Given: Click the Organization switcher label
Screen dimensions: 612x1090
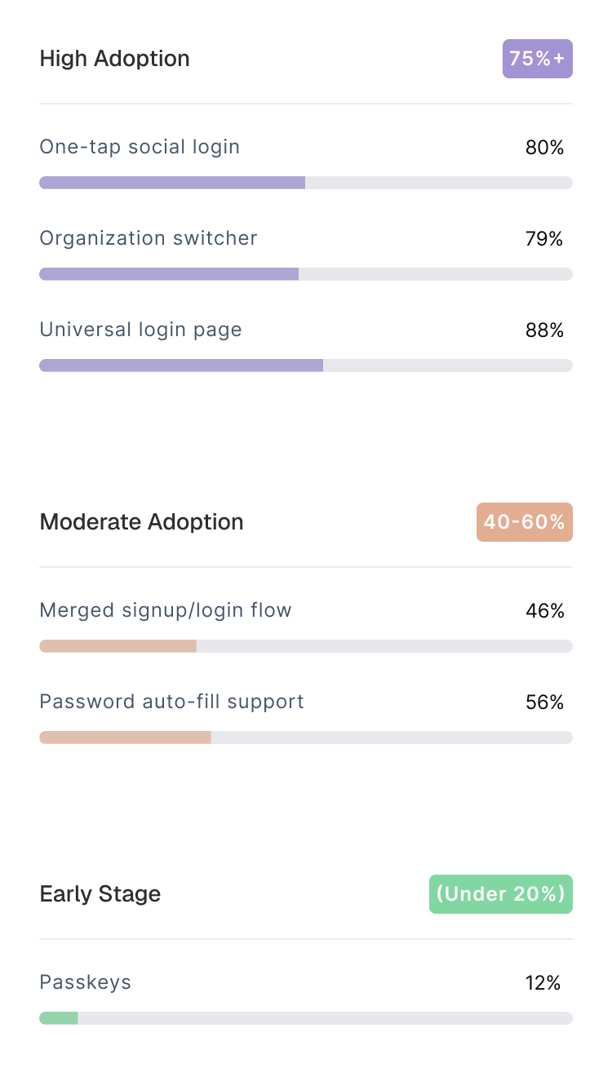Looking at the screenshot, I should tap(148, 238).
